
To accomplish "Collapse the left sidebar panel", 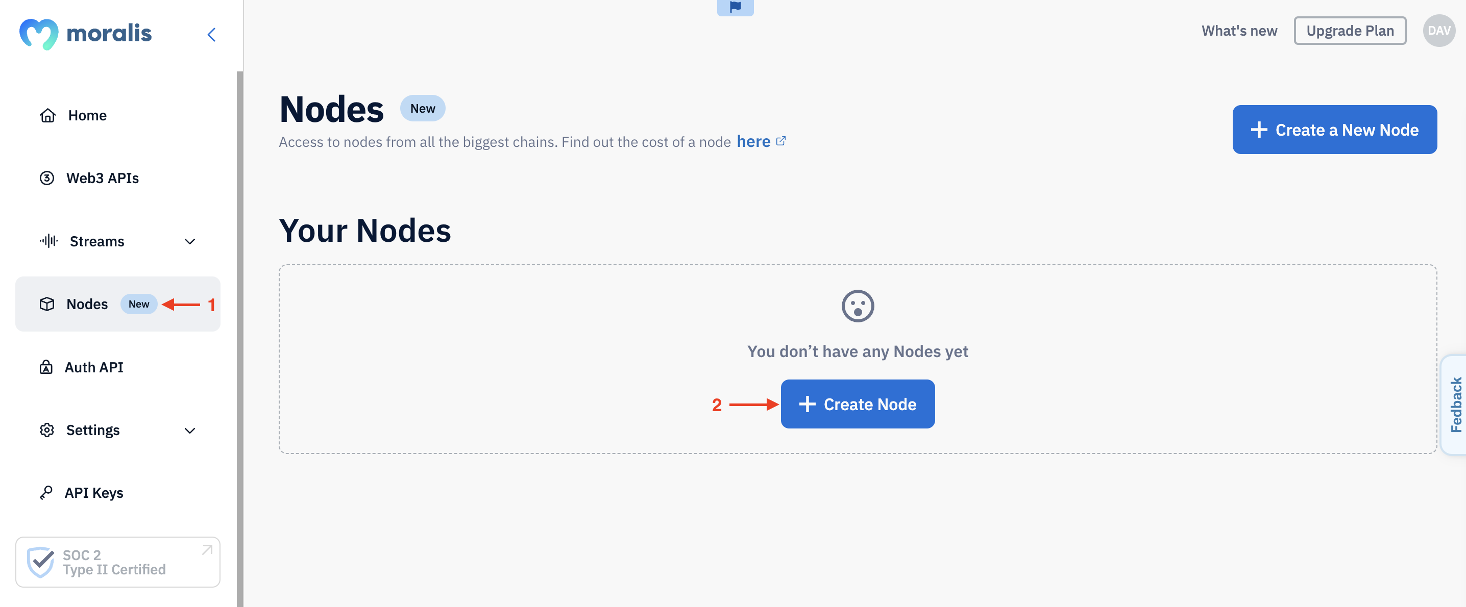I will coord(211,34).
